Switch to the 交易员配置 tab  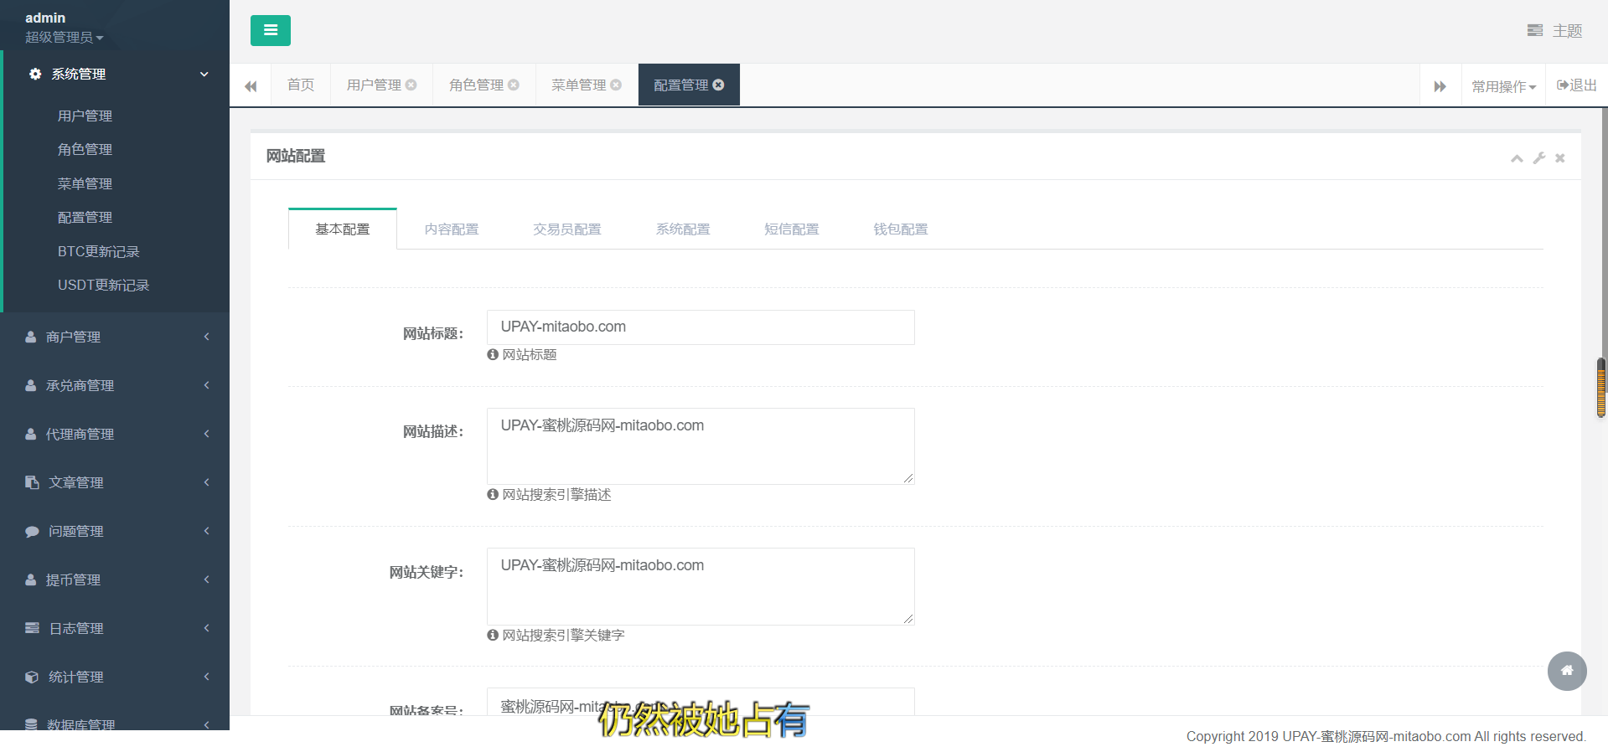(566, 229)
